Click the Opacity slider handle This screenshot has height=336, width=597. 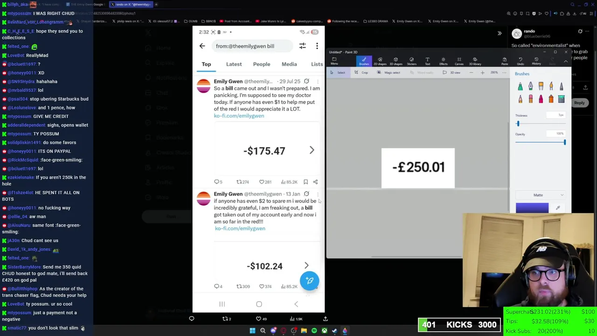coord(564,142)
